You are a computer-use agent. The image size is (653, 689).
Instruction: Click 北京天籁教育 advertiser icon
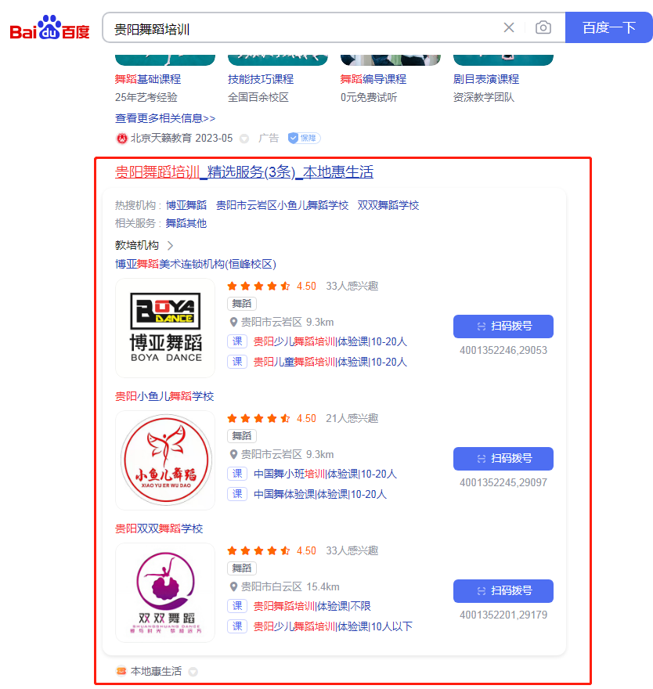click(x=121, y=139)
